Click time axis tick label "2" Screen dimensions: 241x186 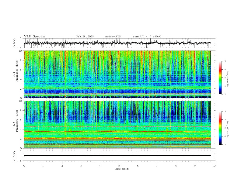[62, 166]
